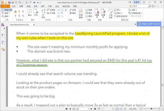Image resolution: width=164 pixels, height=111 pixels.
Task: Click the Area Highlight (区域高亮) tool
Action: (x=81, y=14)
